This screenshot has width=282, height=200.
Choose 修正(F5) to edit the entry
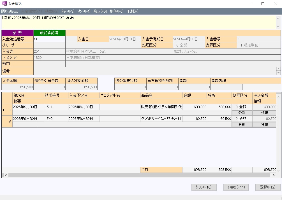[100, 11]
